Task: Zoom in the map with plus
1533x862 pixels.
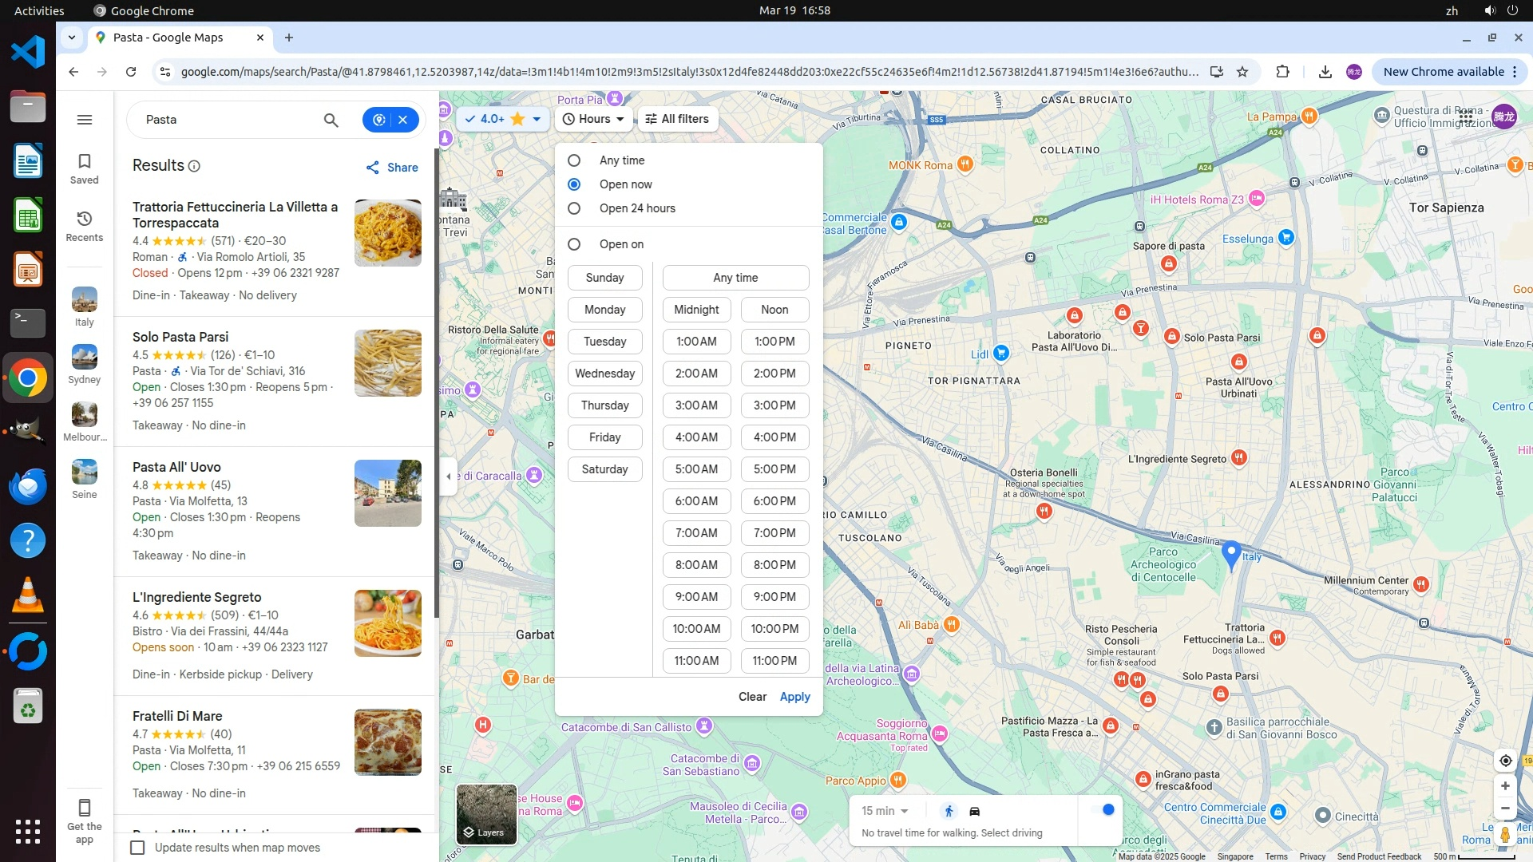Action: click(1505, 786)
